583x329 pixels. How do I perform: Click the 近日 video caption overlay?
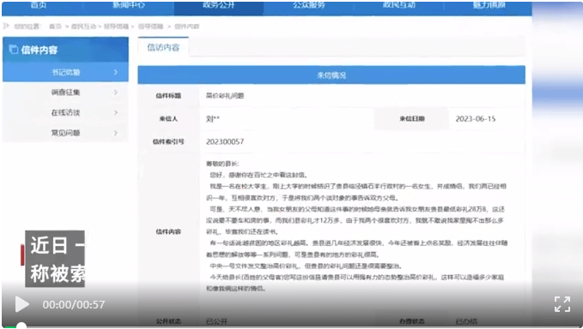click(55, 259)
